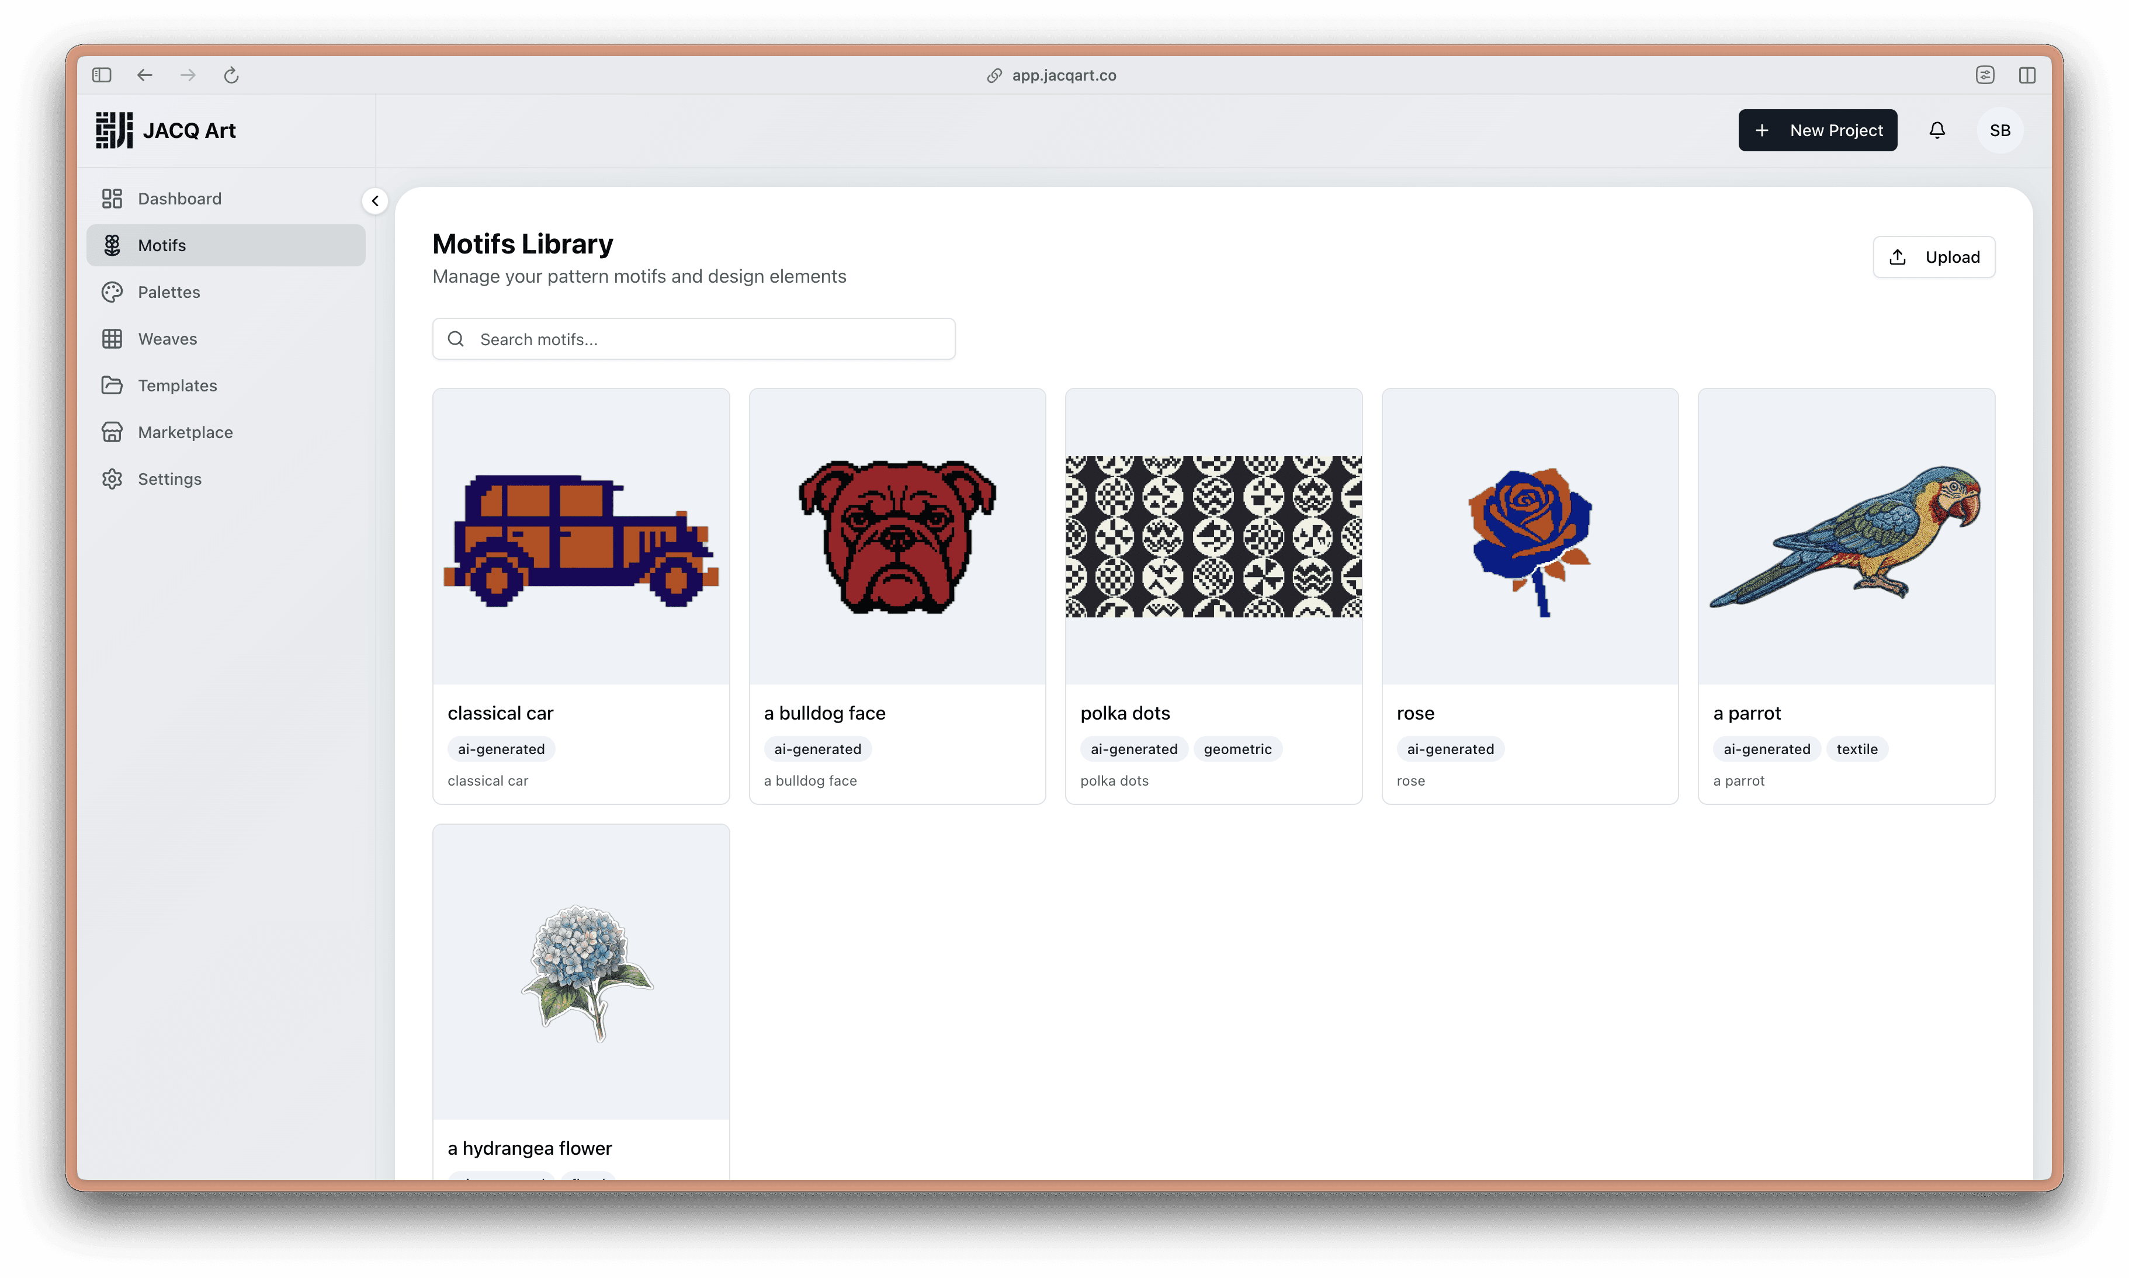
Task: Go back with browser back arrow
Action: 145,75
